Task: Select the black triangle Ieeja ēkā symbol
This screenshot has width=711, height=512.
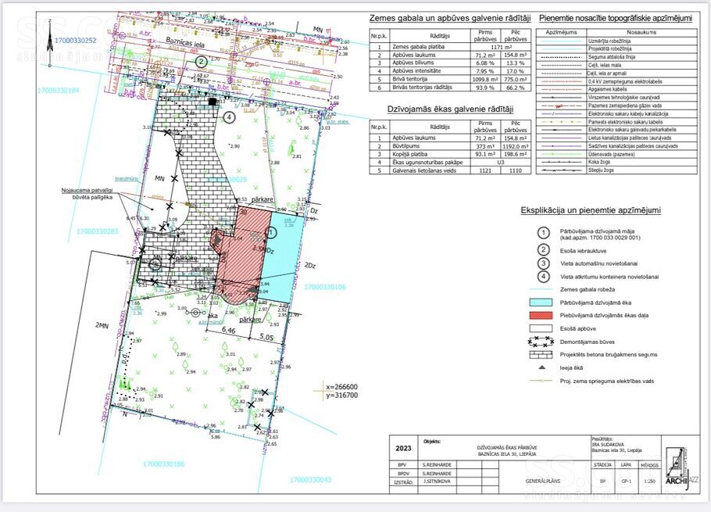Action: (x=541, y=368)
